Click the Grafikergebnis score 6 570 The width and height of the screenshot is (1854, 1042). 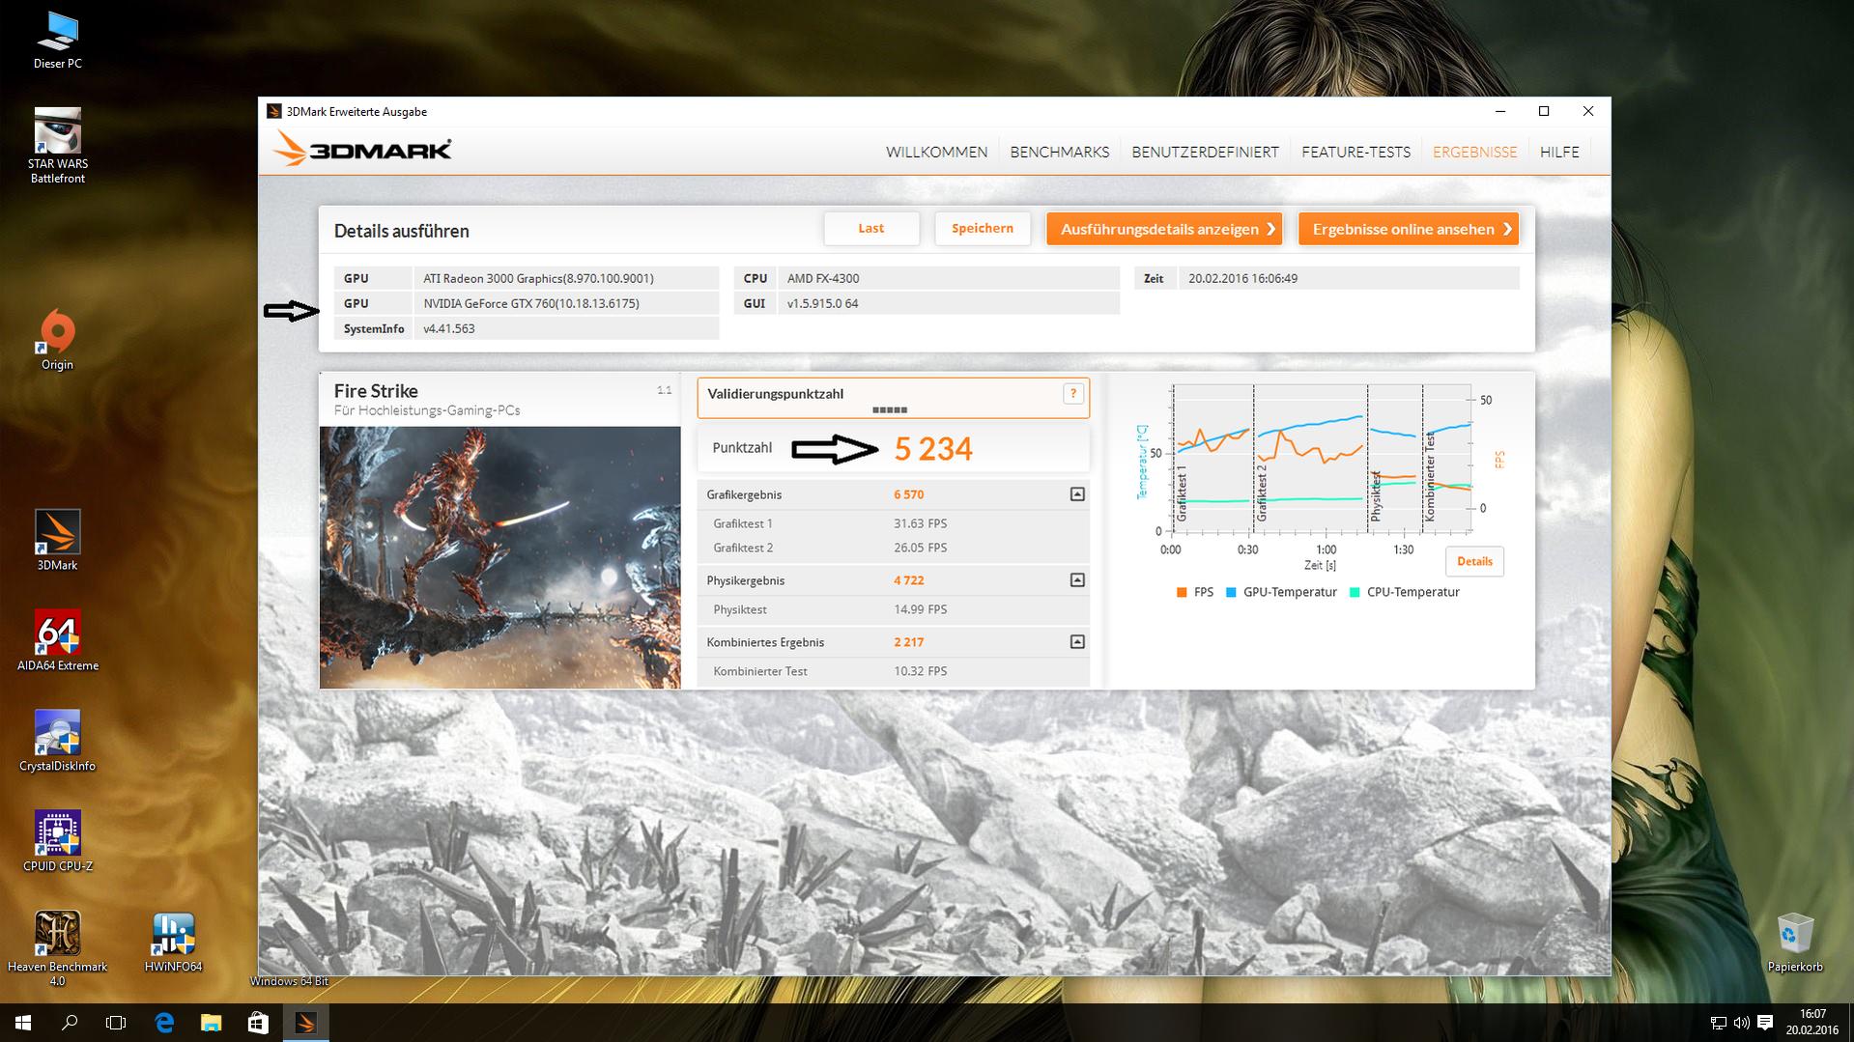908,494
